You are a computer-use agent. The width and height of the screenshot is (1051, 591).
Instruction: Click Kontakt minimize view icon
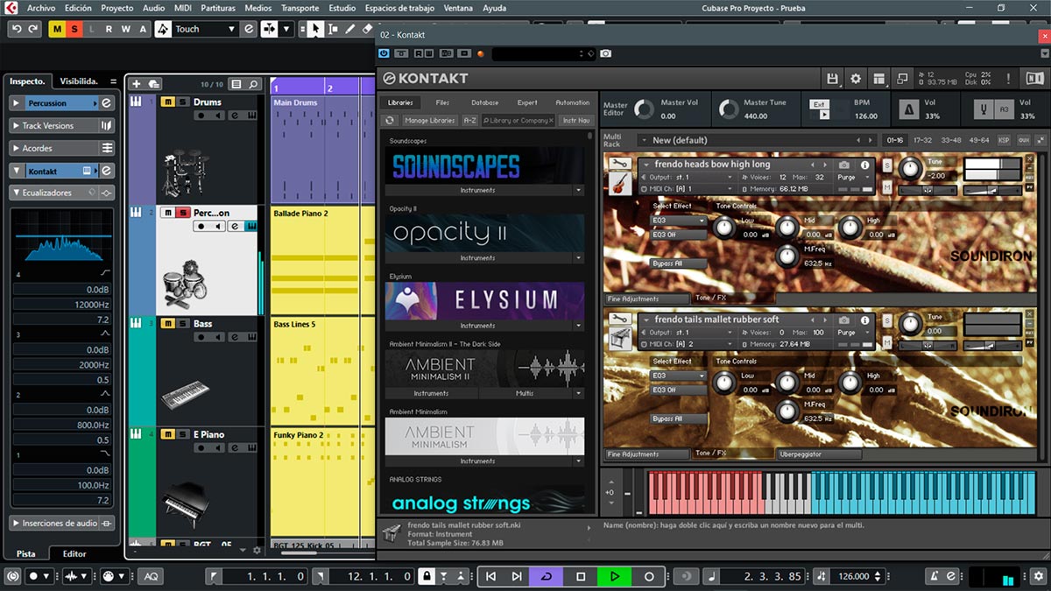click(901, 79)
